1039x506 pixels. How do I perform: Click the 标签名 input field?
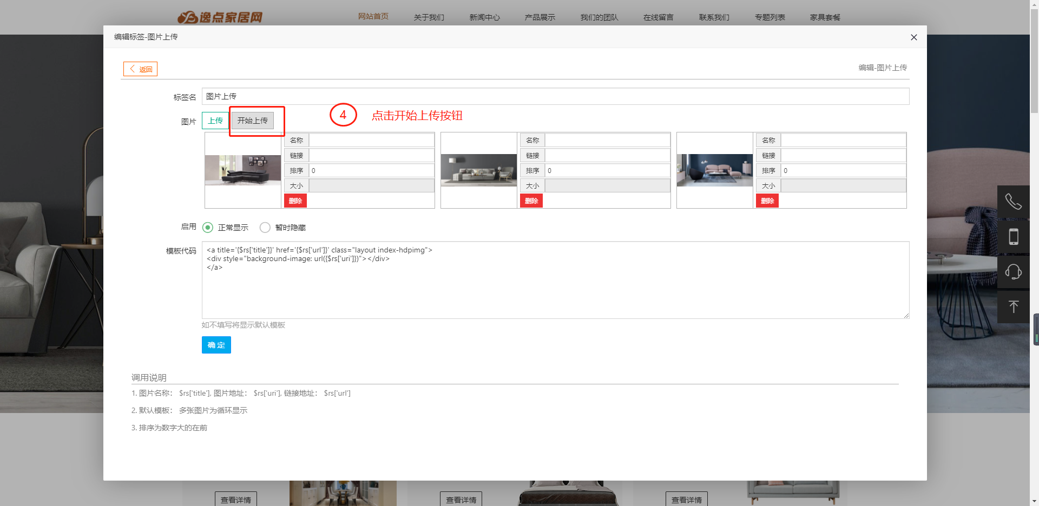(555, 96)
